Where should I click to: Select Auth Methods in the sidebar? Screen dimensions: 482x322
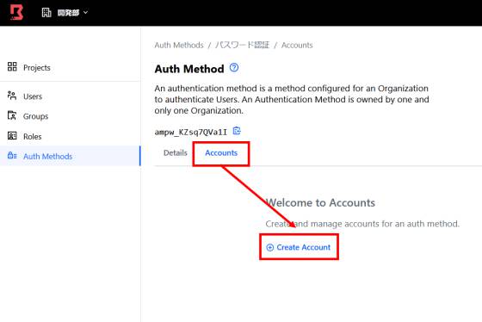click(70, 156)
